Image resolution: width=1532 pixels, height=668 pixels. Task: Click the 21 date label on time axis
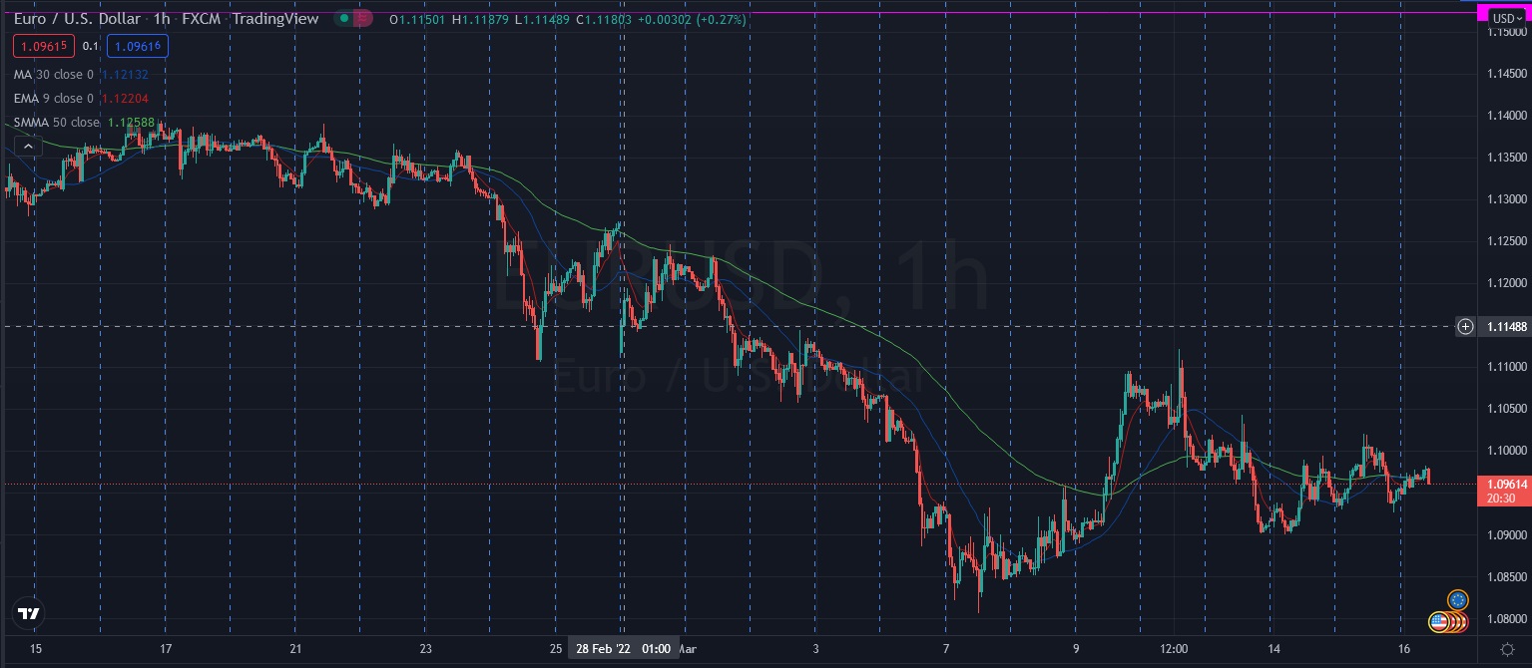pos(296,649)
